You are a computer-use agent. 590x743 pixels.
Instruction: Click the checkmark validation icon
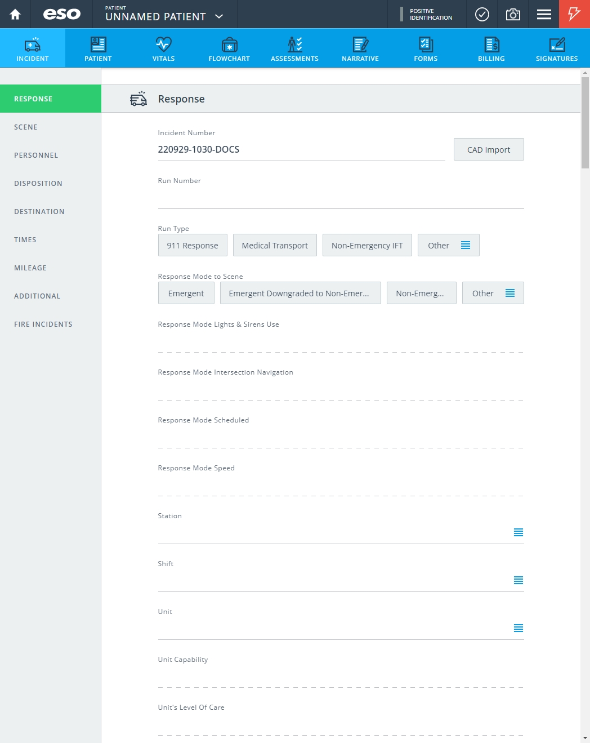tap(482, 14)
